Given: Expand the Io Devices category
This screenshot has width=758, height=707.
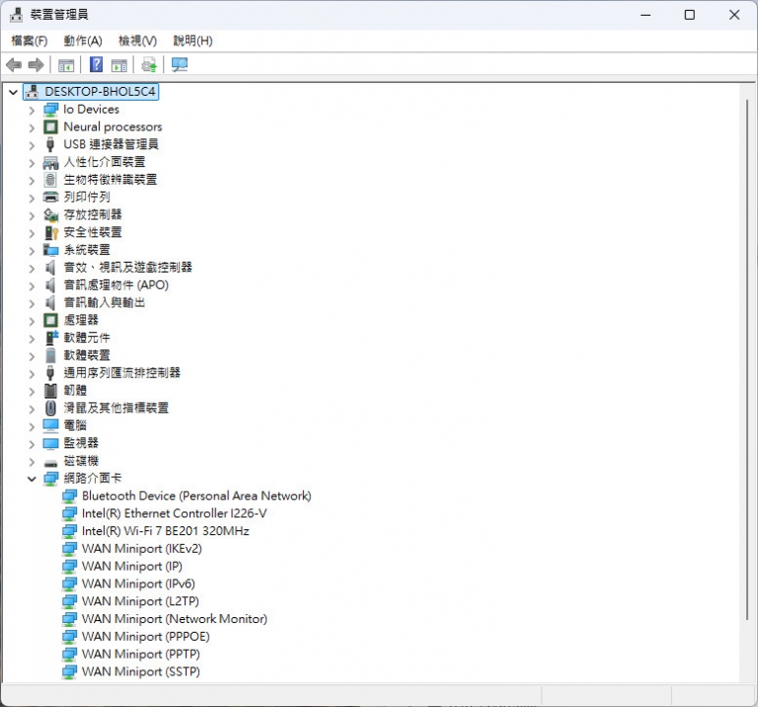Looking at the screenshot, I should coord(32,111).
